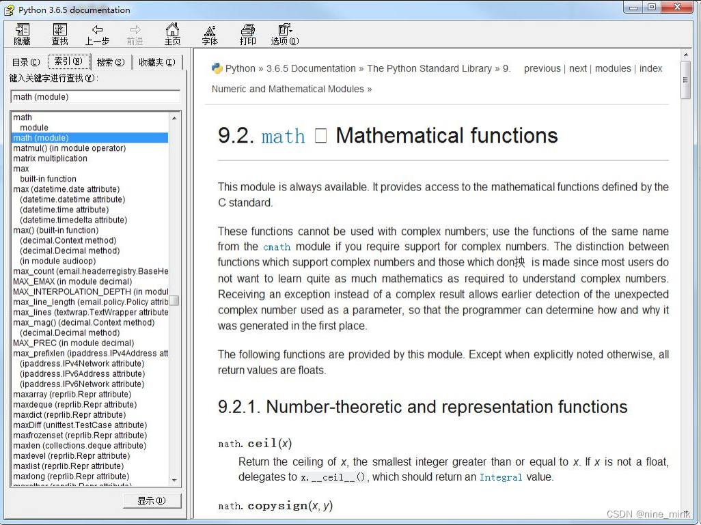Click the 显示 (Display) button

click(152, 500)
